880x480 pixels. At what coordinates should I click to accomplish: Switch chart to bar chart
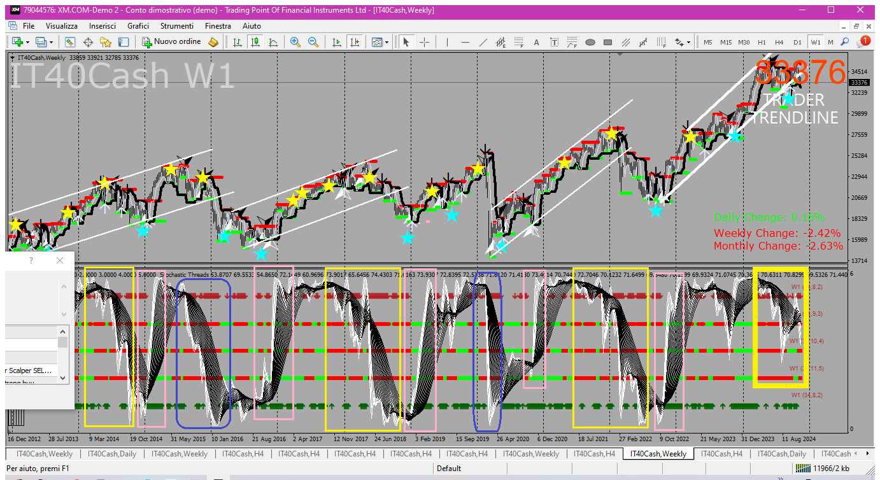(x=238, y=42)
